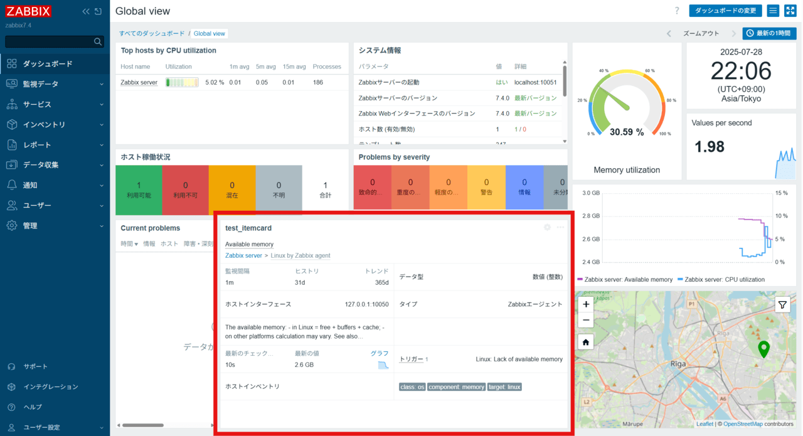Open the ダッシュボード menu item
This screenshot has width=803, height=436.
pyautogui.click(x=55, y=63)
